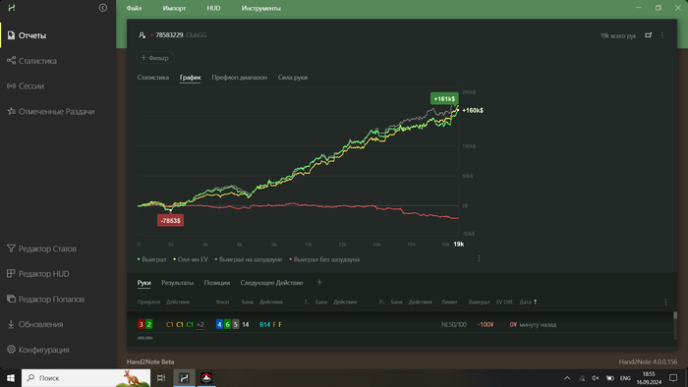Image resolution: width=688 pixels, height=387 pixels.
Task: Click the network tray icon
Action: click(x=582, y=378)
